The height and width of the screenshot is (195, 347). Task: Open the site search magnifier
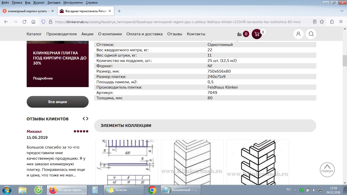311,34
